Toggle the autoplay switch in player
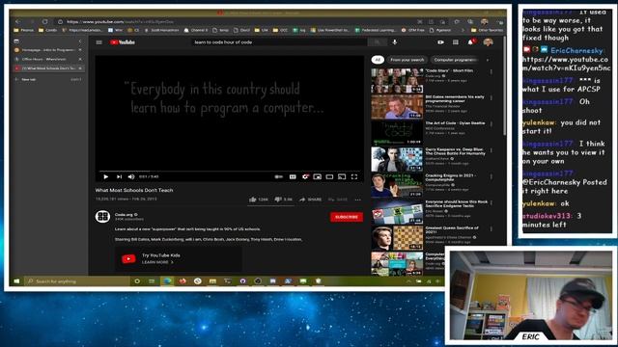Viewport: 618px width, 347px height. coord(279,176)
